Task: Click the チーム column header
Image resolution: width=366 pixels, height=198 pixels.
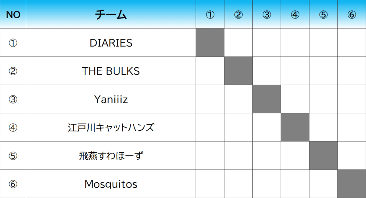Action: coord(111,15)
